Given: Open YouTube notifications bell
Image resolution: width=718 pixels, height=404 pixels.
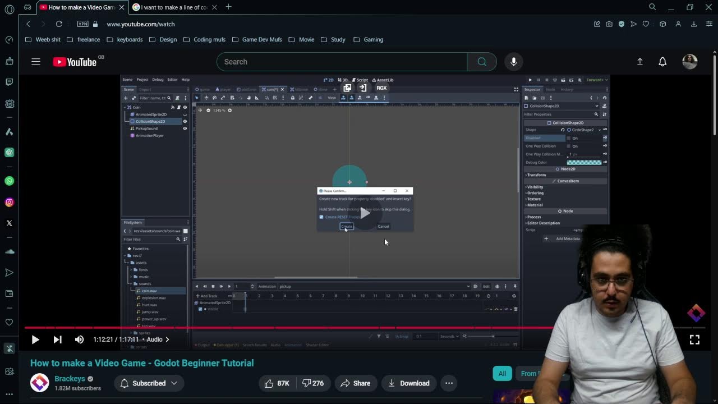Looking at the screenshot, I should tap(662, 62).
